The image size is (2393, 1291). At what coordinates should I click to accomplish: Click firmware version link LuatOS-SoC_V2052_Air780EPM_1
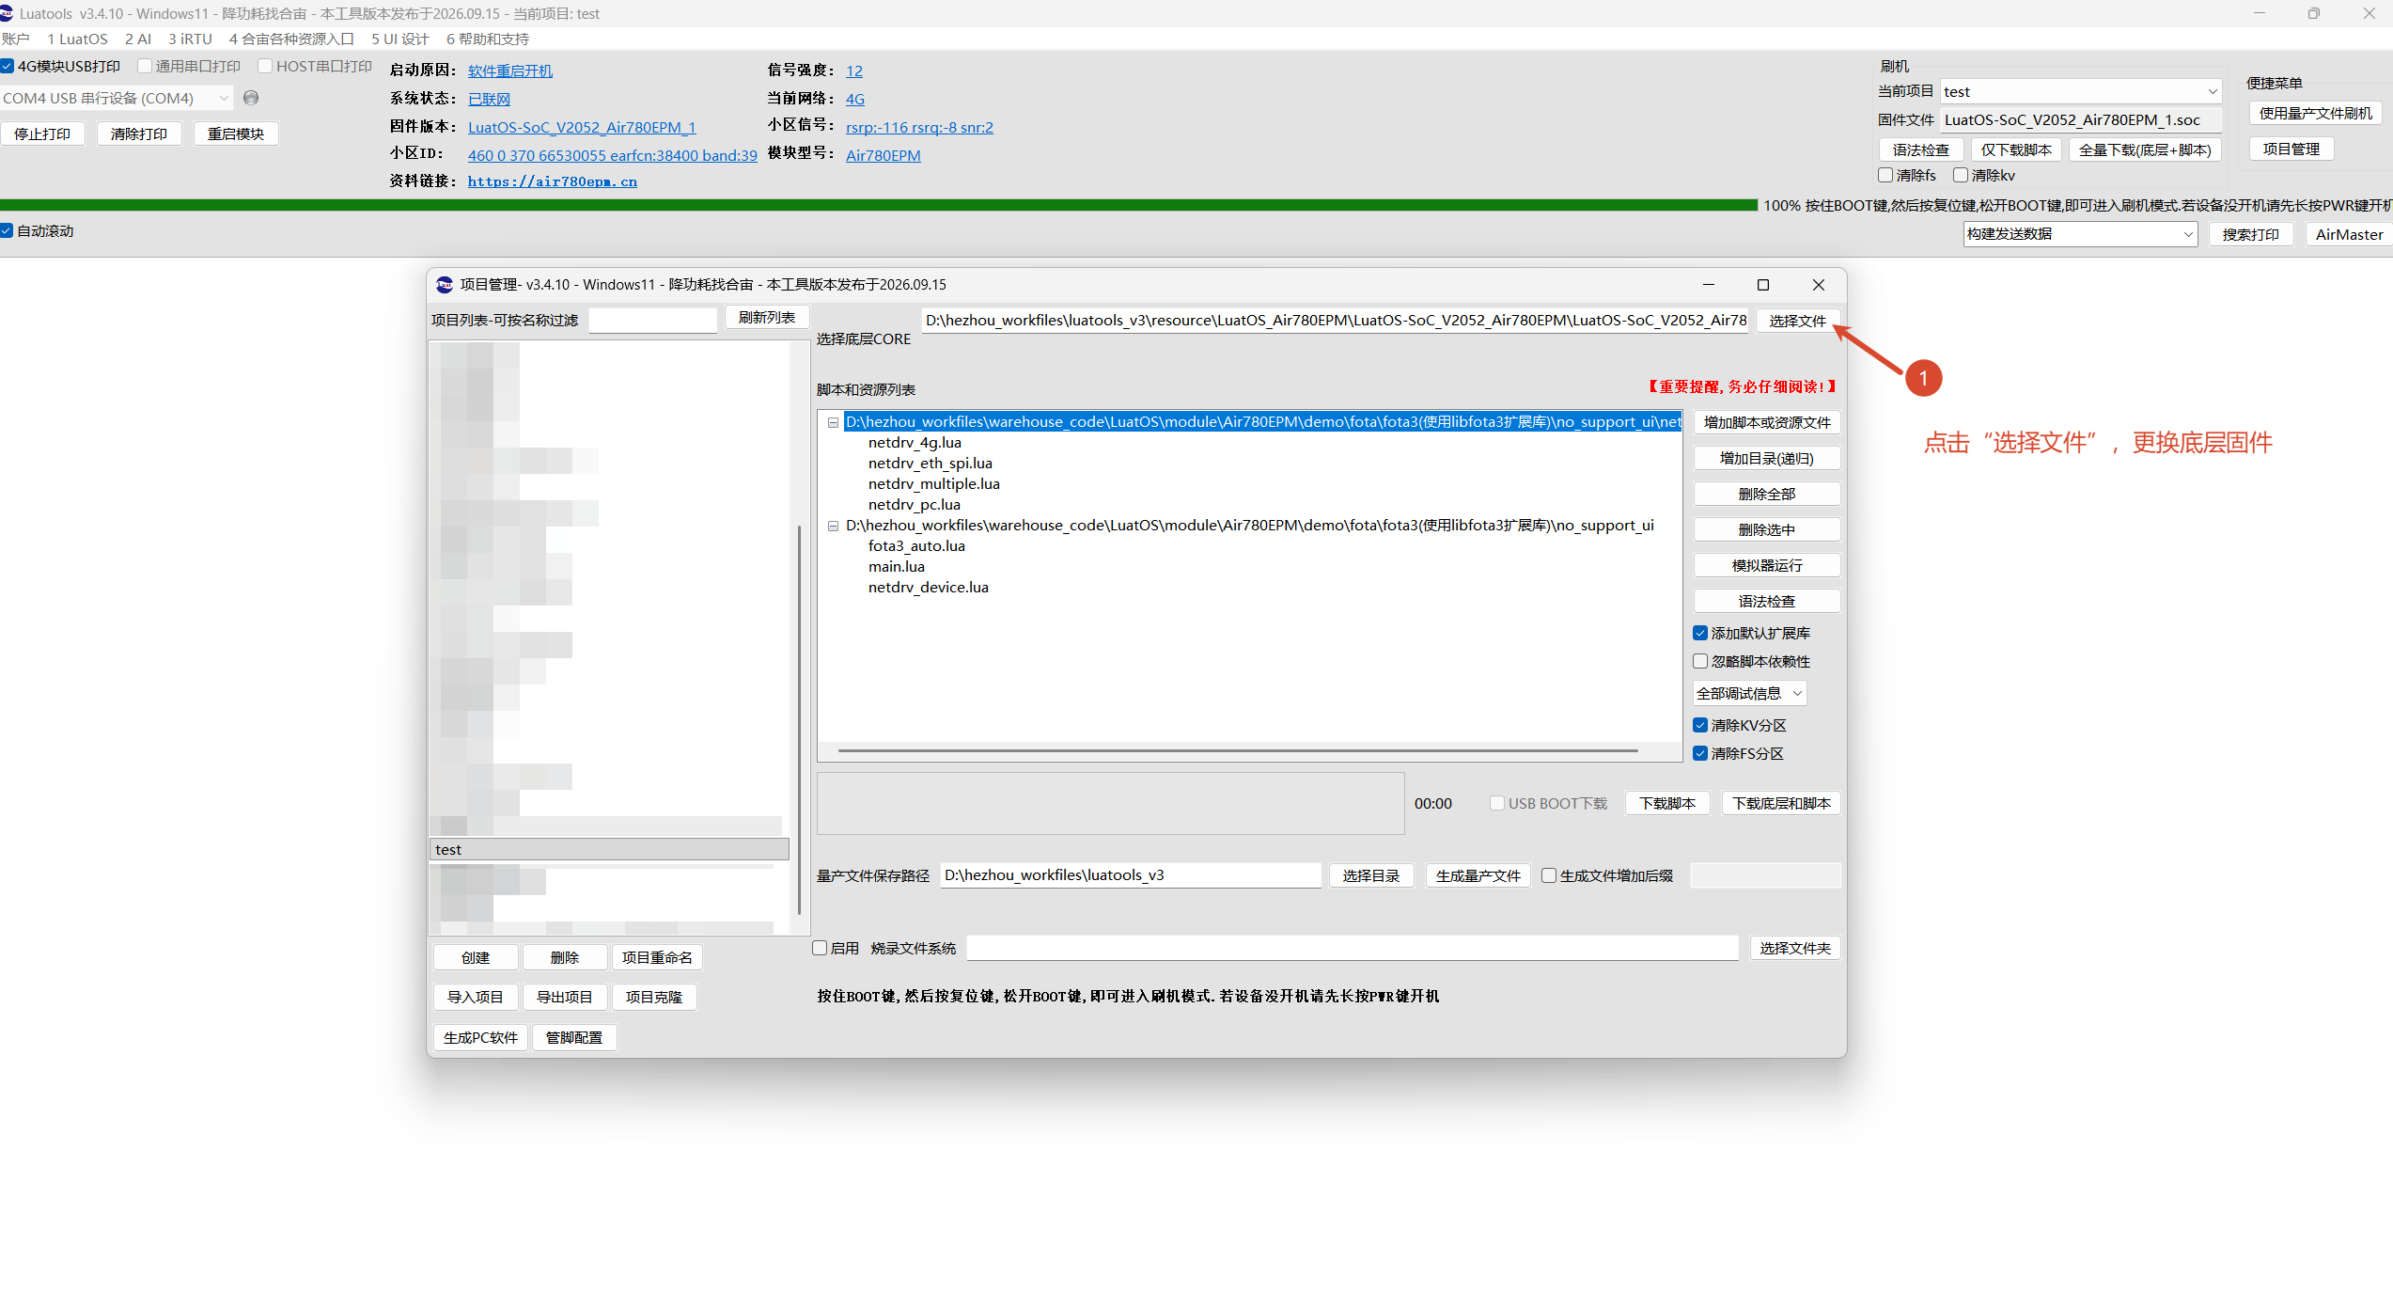(582, 127)
